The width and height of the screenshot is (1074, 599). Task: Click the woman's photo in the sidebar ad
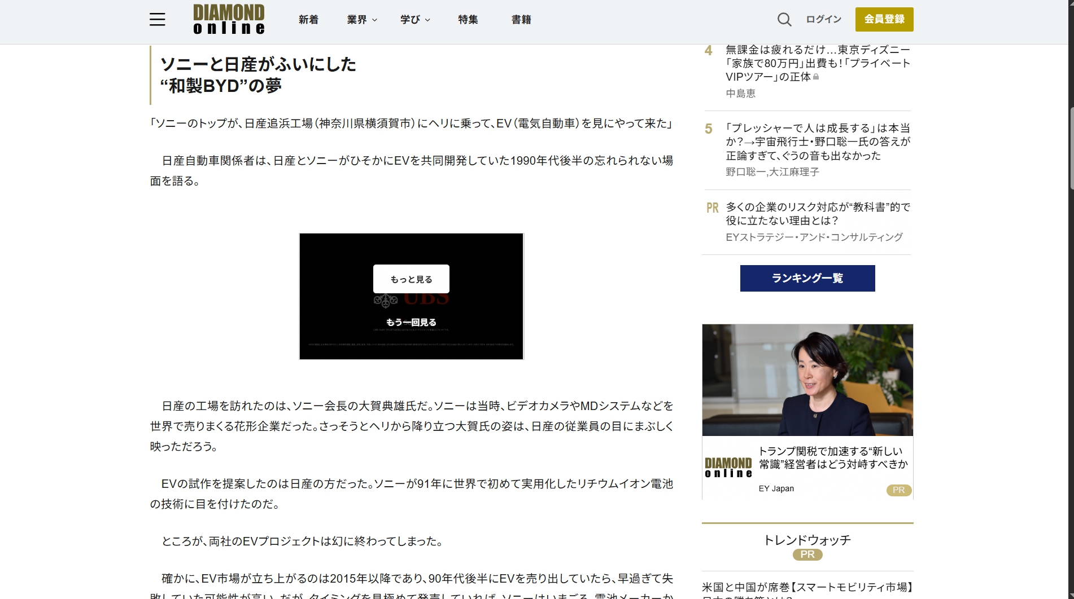(x=807, y=380)
